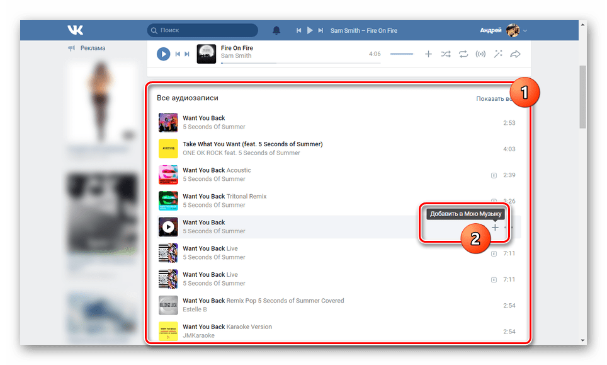The width and height of the screenshot is (607, 365).
Task: Click the Karaoke Version track cover
Action: [x=168, y=332]
